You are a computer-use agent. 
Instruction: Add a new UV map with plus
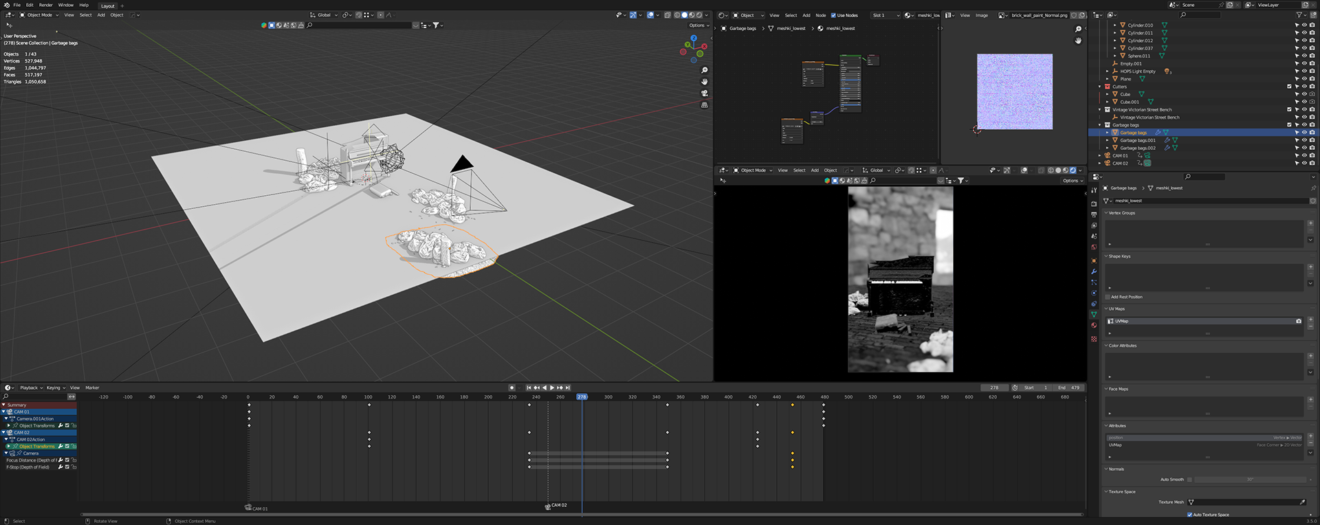(x=1310, y=321)
